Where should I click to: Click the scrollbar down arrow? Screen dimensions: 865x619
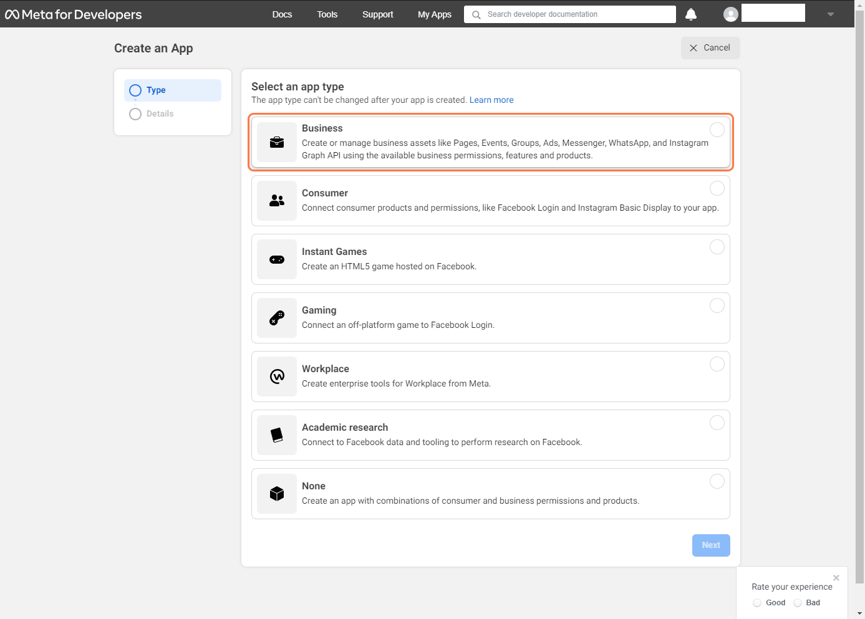click(x=860, y=614)
